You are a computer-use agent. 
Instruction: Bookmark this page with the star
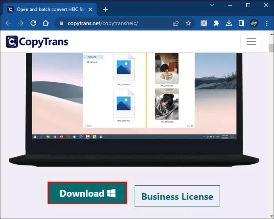pyautogui.click(x=188, y=23)
